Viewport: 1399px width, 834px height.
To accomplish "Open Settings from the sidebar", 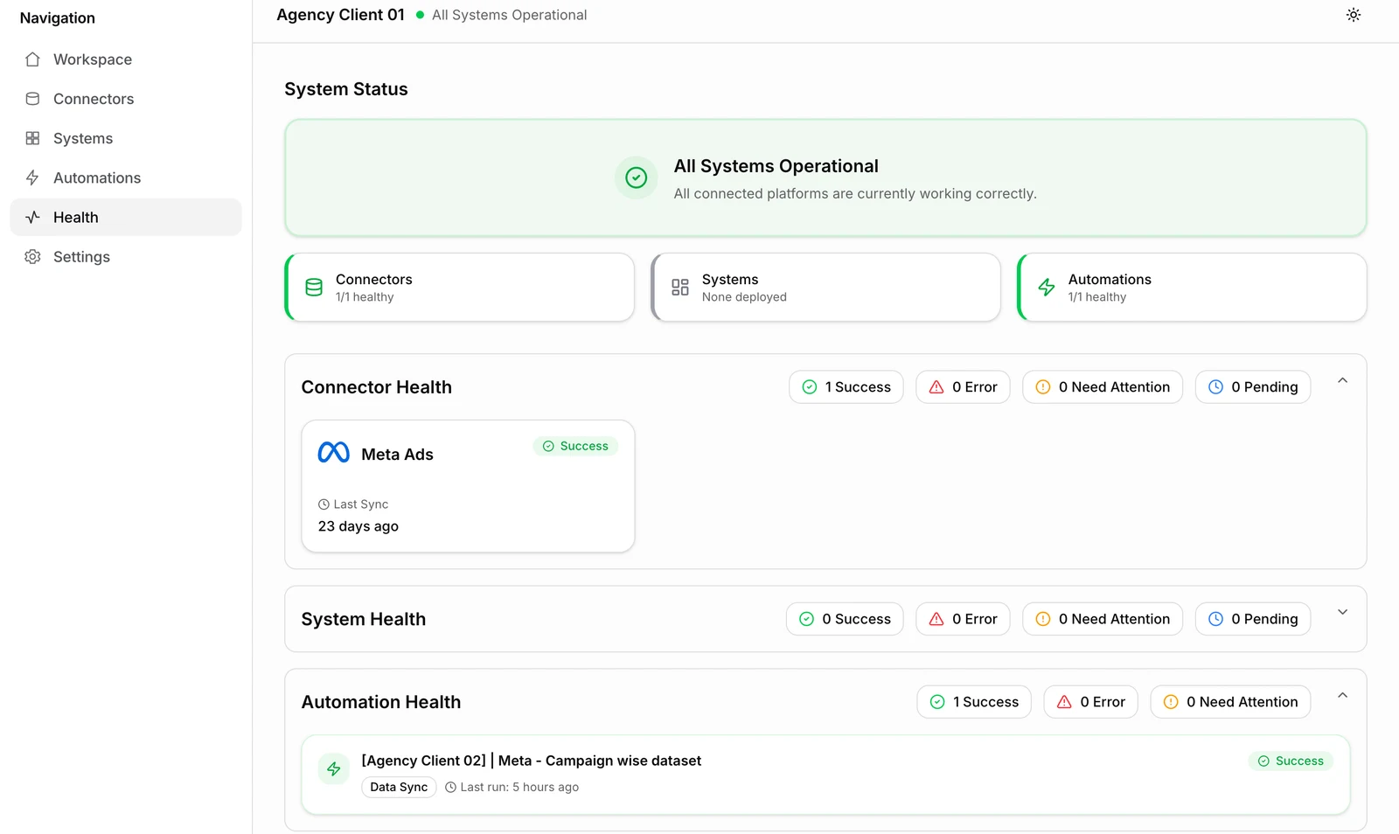I will pyautogui.click(x=126, y=256).
